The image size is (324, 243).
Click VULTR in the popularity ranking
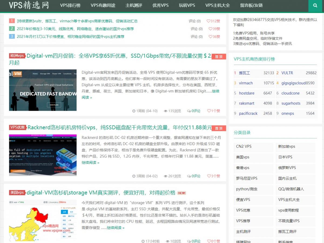tap(287, 73)
